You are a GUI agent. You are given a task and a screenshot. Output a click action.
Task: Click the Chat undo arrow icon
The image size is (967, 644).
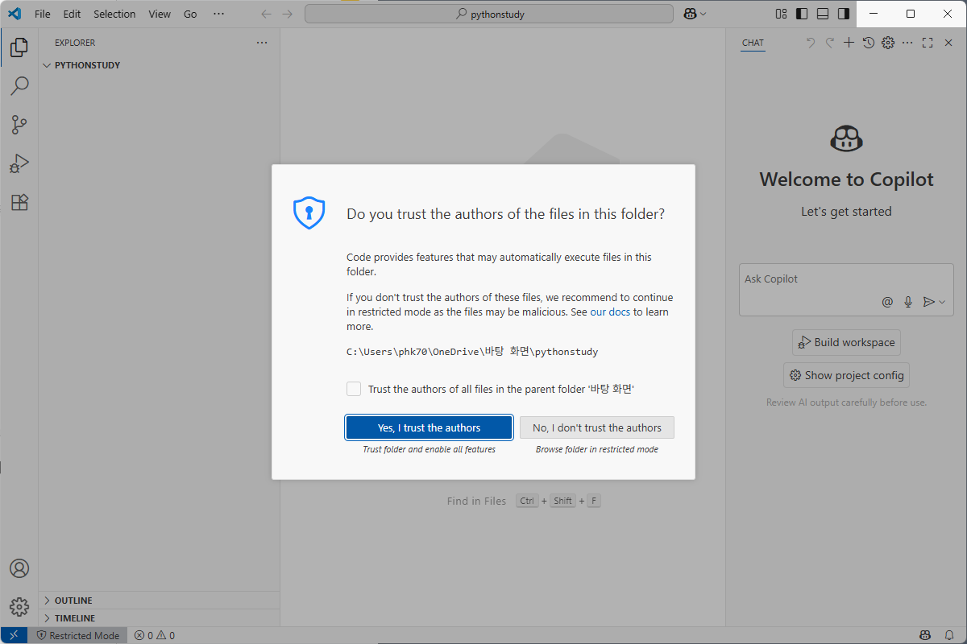(811, 43)
